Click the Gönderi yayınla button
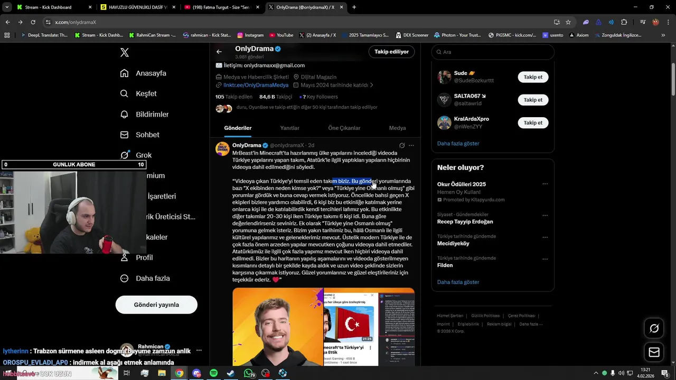The width and height of the screenshot is (676, 380). coord(156,305)
